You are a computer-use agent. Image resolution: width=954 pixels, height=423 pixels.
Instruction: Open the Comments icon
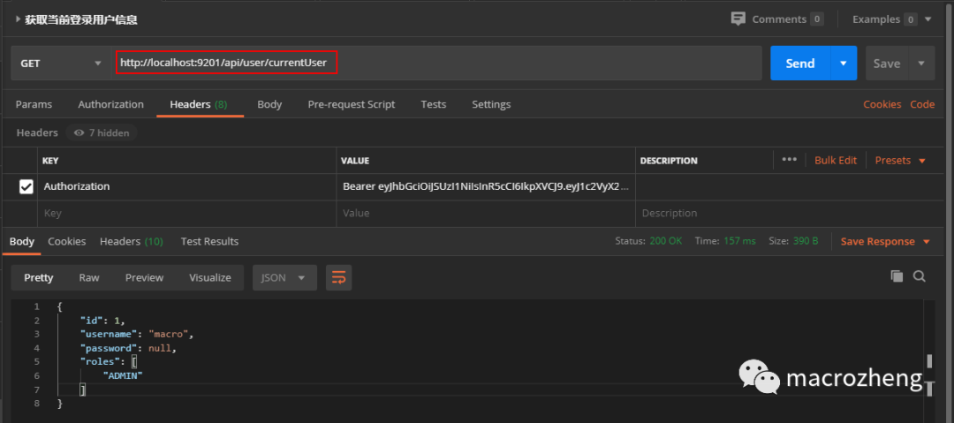click(x=738, y=19)
